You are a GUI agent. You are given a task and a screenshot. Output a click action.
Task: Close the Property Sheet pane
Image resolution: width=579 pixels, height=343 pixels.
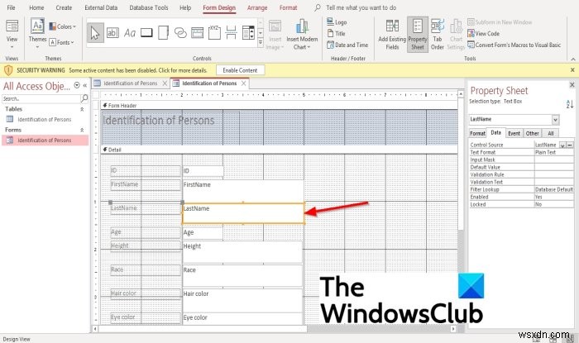tap(572, 85)
